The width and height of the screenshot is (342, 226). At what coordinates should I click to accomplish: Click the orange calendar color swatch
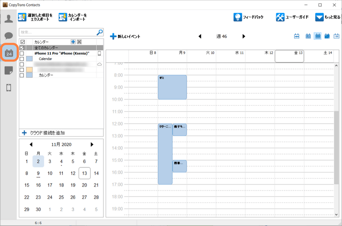29,70
